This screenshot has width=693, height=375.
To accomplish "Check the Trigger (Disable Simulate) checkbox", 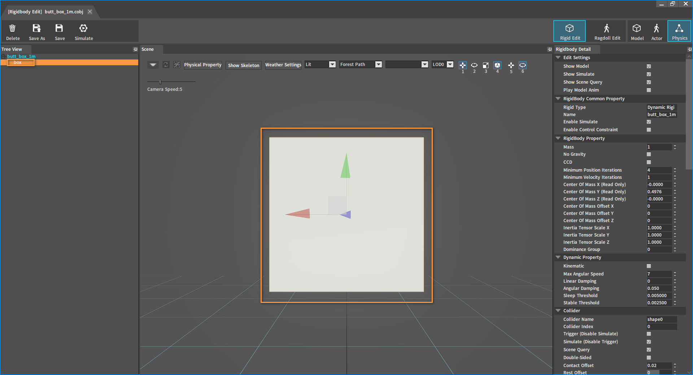I will pyautogui.click(x=649, y=334).
